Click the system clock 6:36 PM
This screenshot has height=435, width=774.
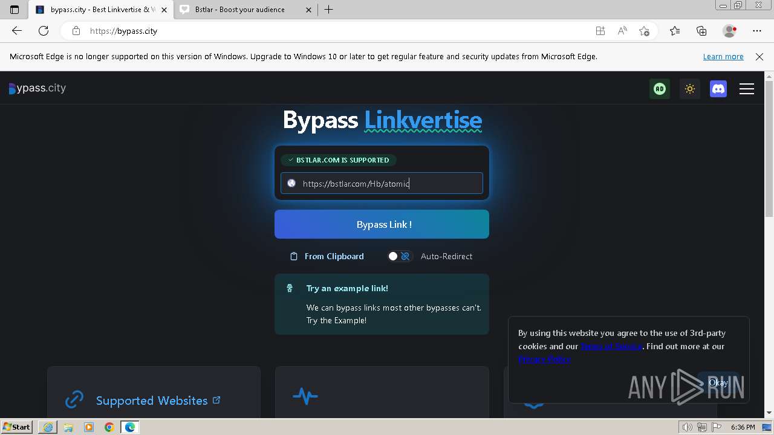coord(743,427)
